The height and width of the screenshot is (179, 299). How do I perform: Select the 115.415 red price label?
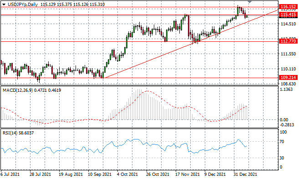pos(288,15)
